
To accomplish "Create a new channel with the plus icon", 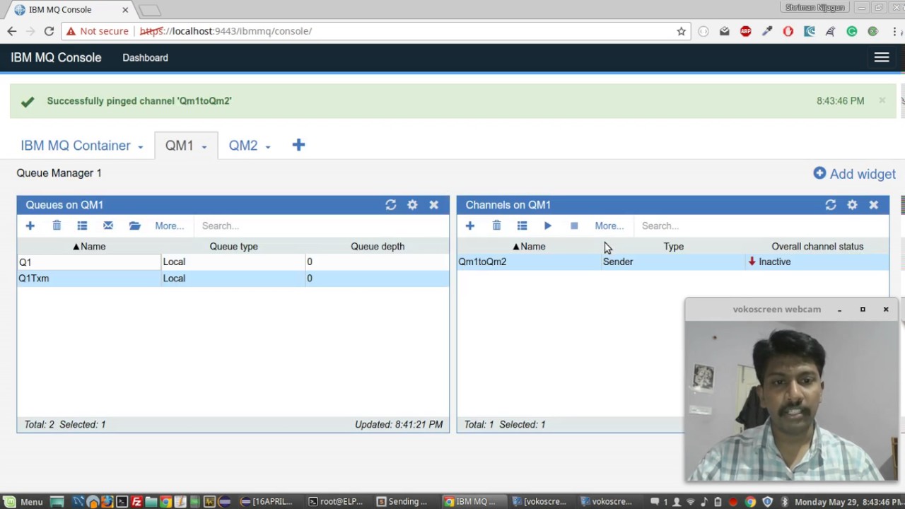I will 469,226.
